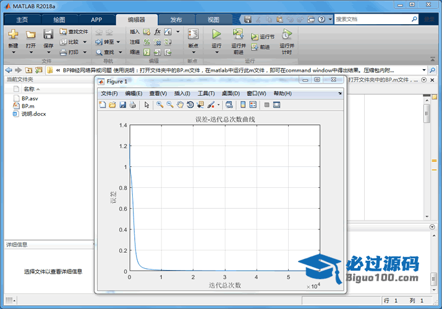This screenshot has width=442, height=309.
Task: Click the insert legend icon
Action: [253, 105]
